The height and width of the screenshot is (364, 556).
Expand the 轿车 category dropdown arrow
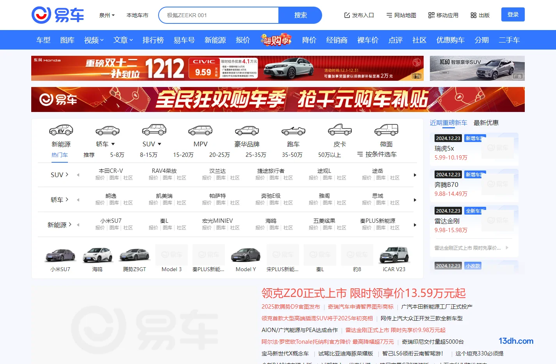coord(113,144)
